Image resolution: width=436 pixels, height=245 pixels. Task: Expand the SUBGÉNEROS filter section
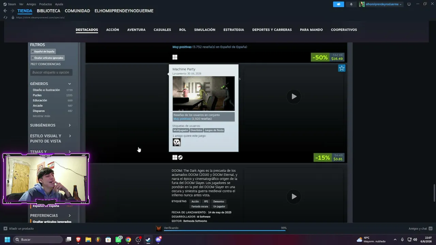tap(69, 125)
